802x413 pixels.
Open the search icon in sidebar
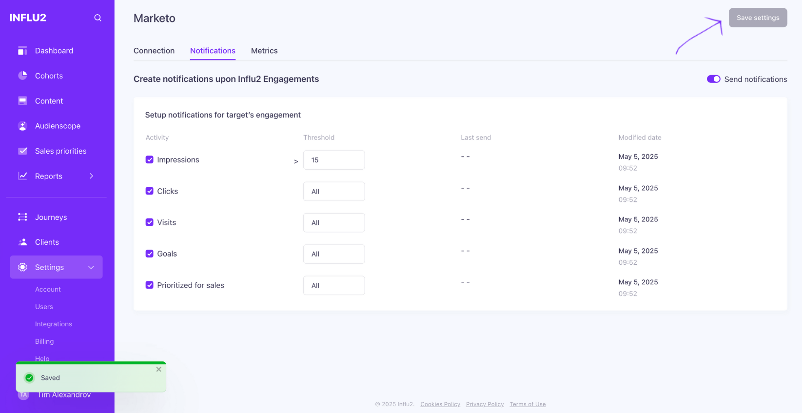(98, 18)
